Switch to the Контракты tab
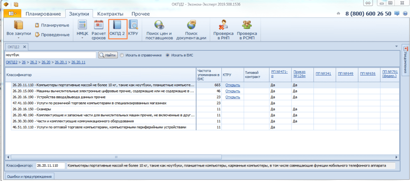Image resolution: width=410 pixels, height=181 pixels. [x=110, y=14]
